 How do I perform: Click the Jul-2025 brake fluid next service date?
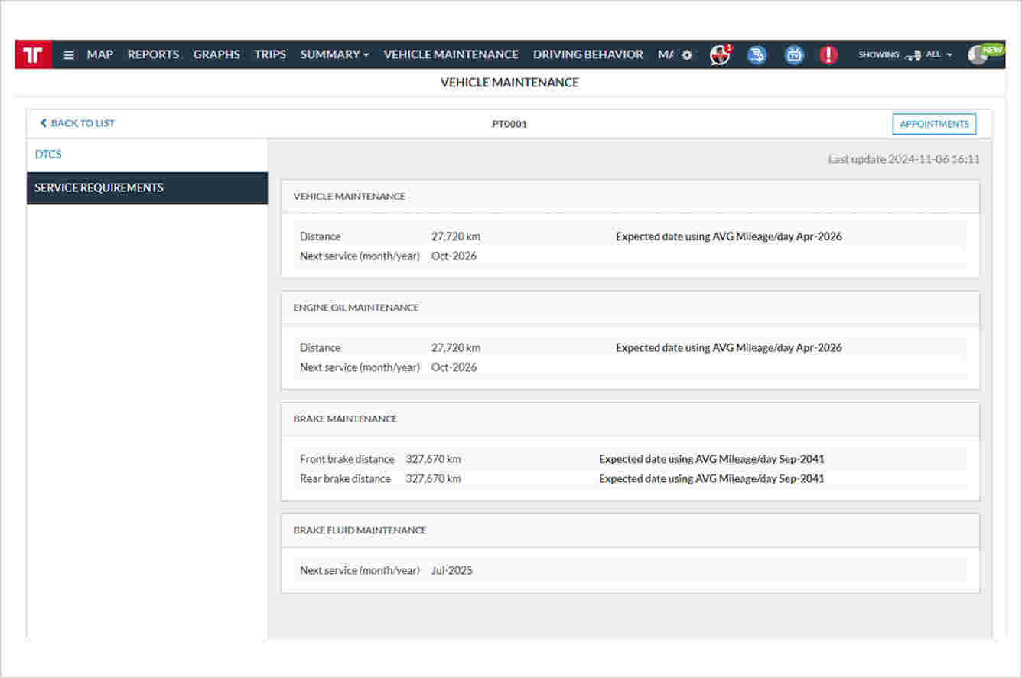coord(452,571)
